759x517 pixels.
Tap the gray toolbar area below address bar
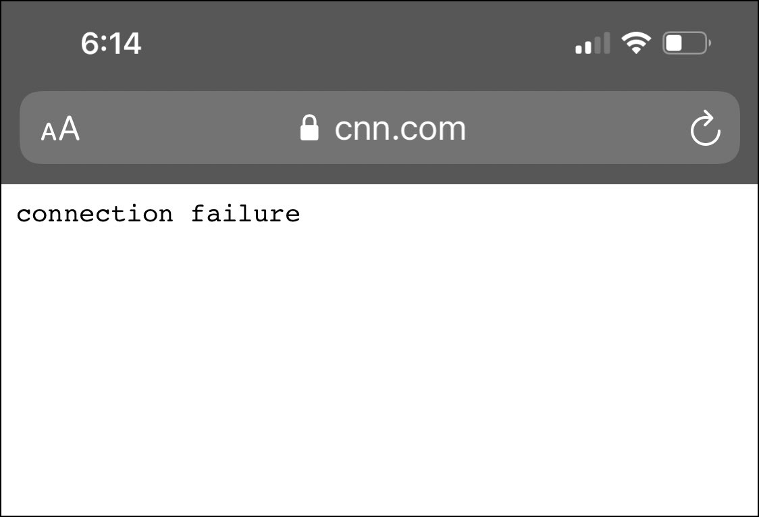tap(378, 174)
